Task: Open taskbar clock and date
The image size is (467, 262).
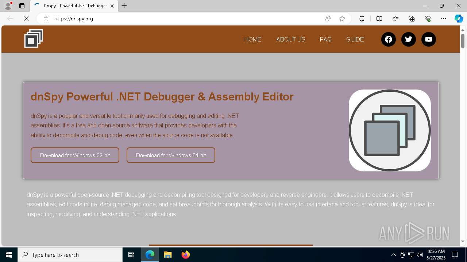Action: click(x=436, y=255)
